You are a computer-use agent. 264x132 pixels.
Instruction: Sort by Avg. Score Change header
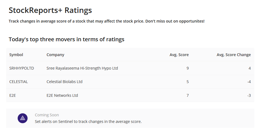[x=234, y=55]
